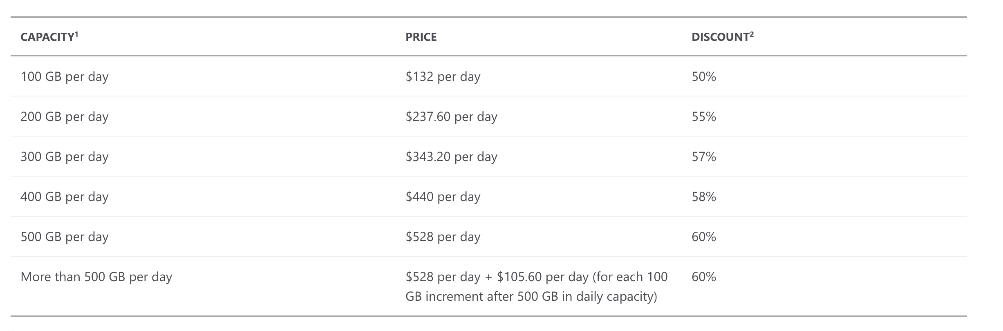Click the superscript footnote 2 next to DISCOUNT

click(752, 34)
